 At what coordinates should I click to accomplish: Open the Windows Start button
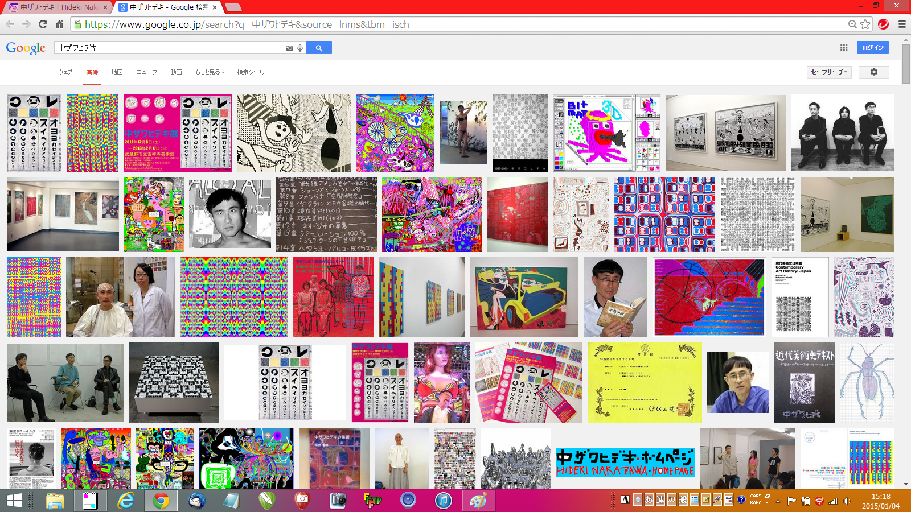click(x=14, y=501)
